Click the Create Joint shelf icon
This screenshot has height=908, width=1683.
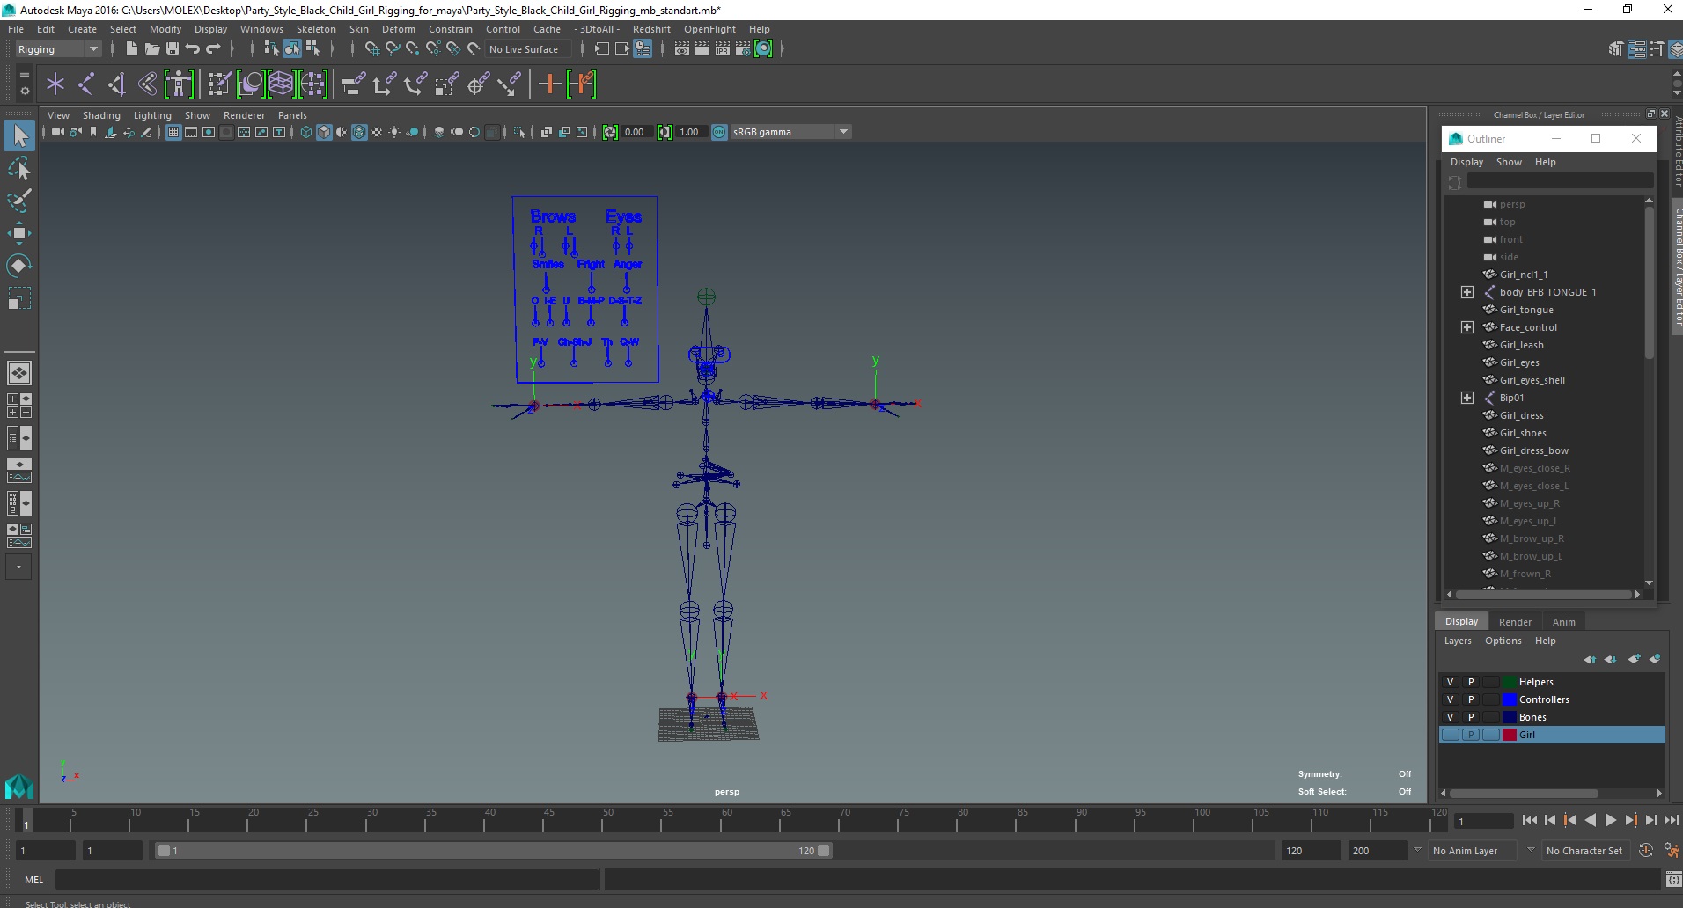(x=86, y=84)
